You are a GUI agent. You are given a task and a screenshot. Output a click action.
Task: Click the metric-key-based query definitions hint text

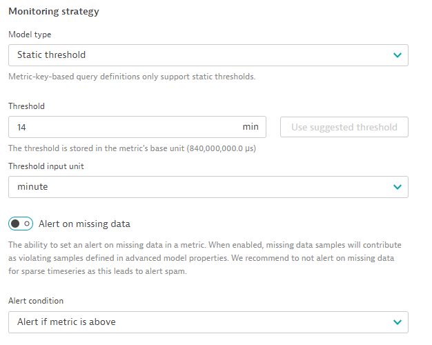[132, 77]
